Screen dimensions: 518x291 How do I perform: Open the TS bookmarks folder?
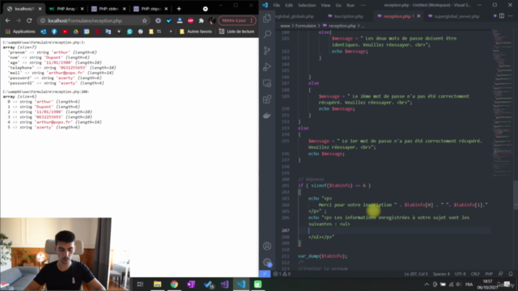click(155, 32)
